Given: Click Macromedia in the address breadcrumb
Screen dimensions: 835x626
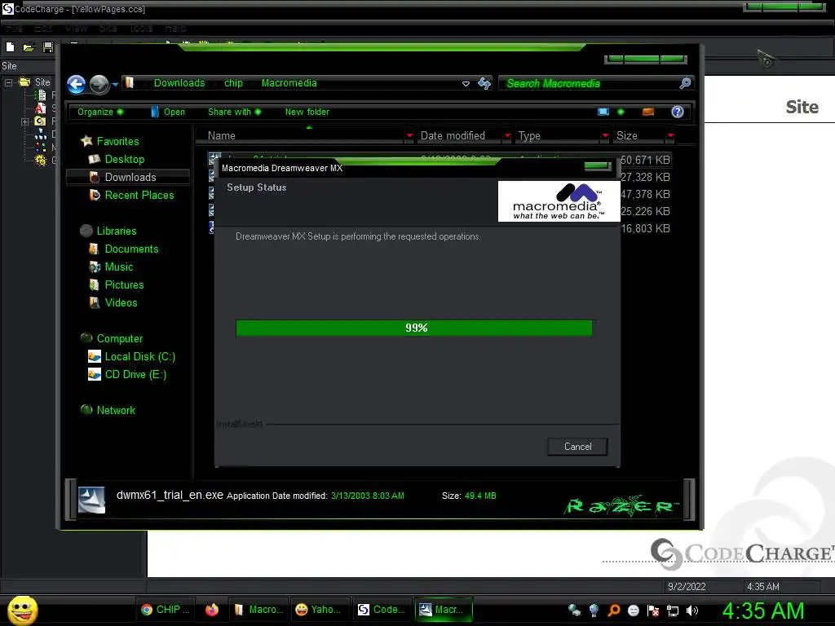Looking at the screenshot, I should click(289, 83).
